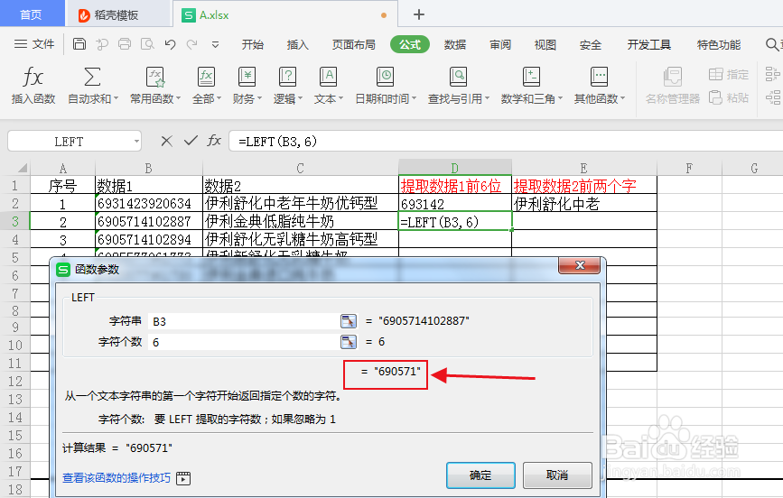Switch to the 特色功能 ribbon tab

(719, 44)
